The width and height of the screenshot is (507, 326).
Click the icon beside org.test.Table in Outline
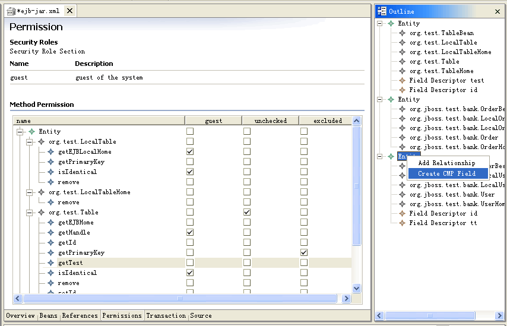[x=402, y=61]
